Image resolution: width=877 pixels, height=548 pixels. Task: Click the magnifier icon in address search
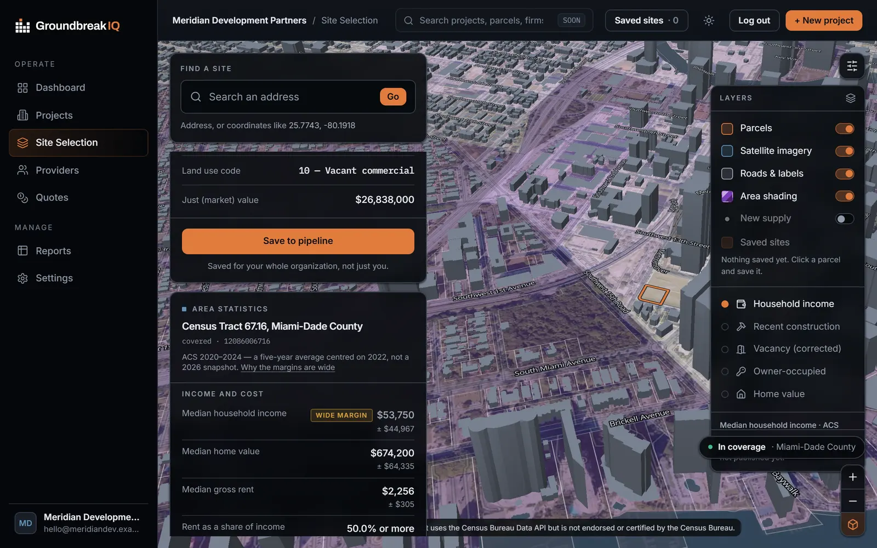[196, 97]
